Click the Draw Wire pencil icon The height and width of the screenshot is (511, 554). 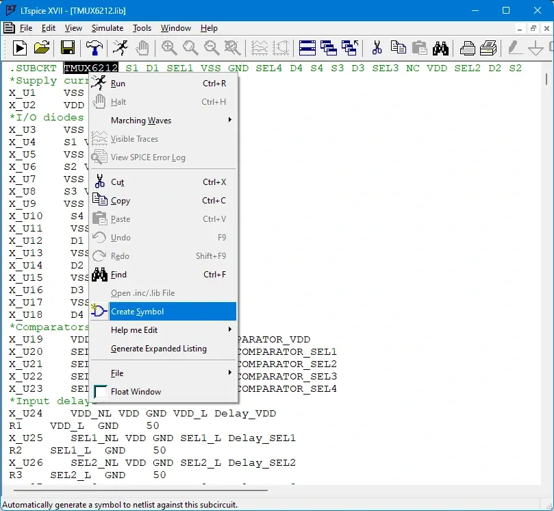(x=514, y=48)
